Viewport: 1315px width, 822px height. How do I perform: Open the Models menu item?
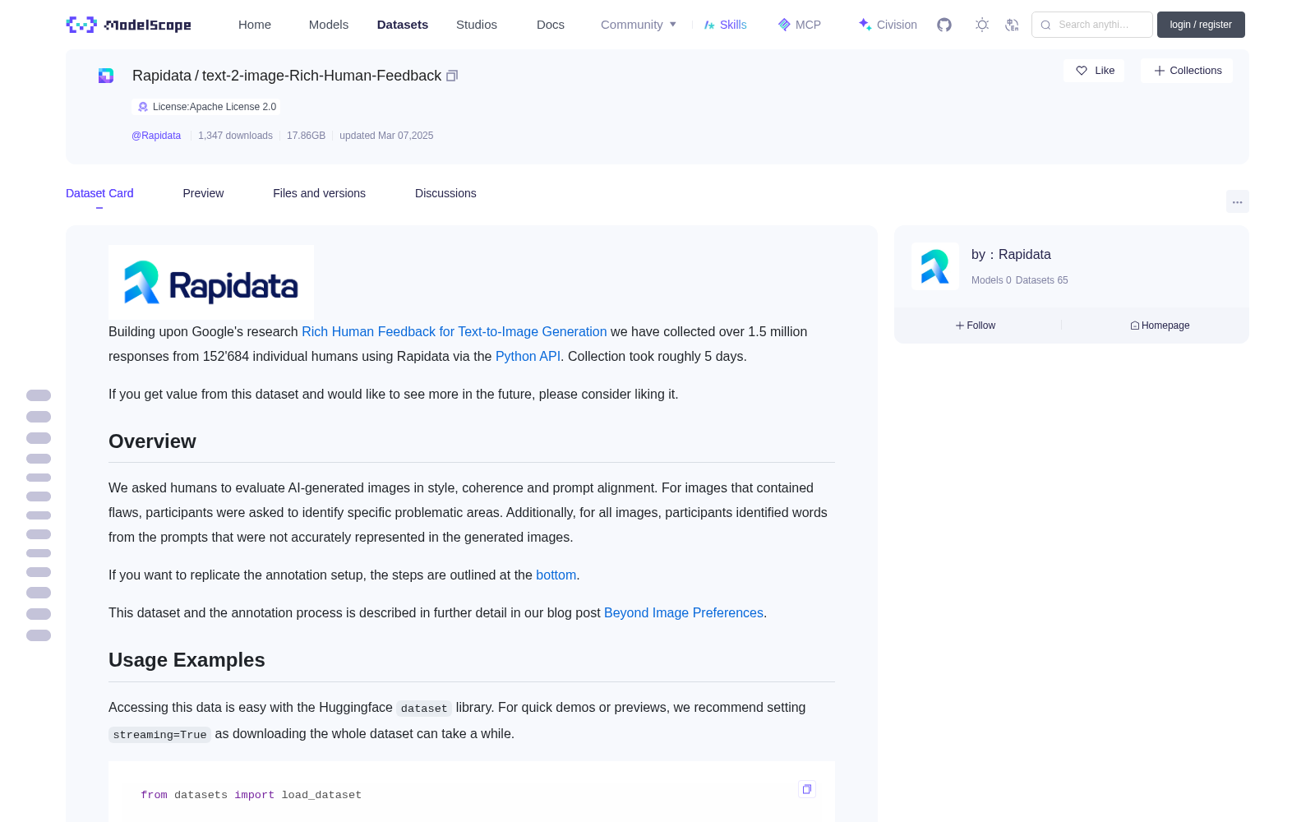pyautogui.click(x=329, y=25)
